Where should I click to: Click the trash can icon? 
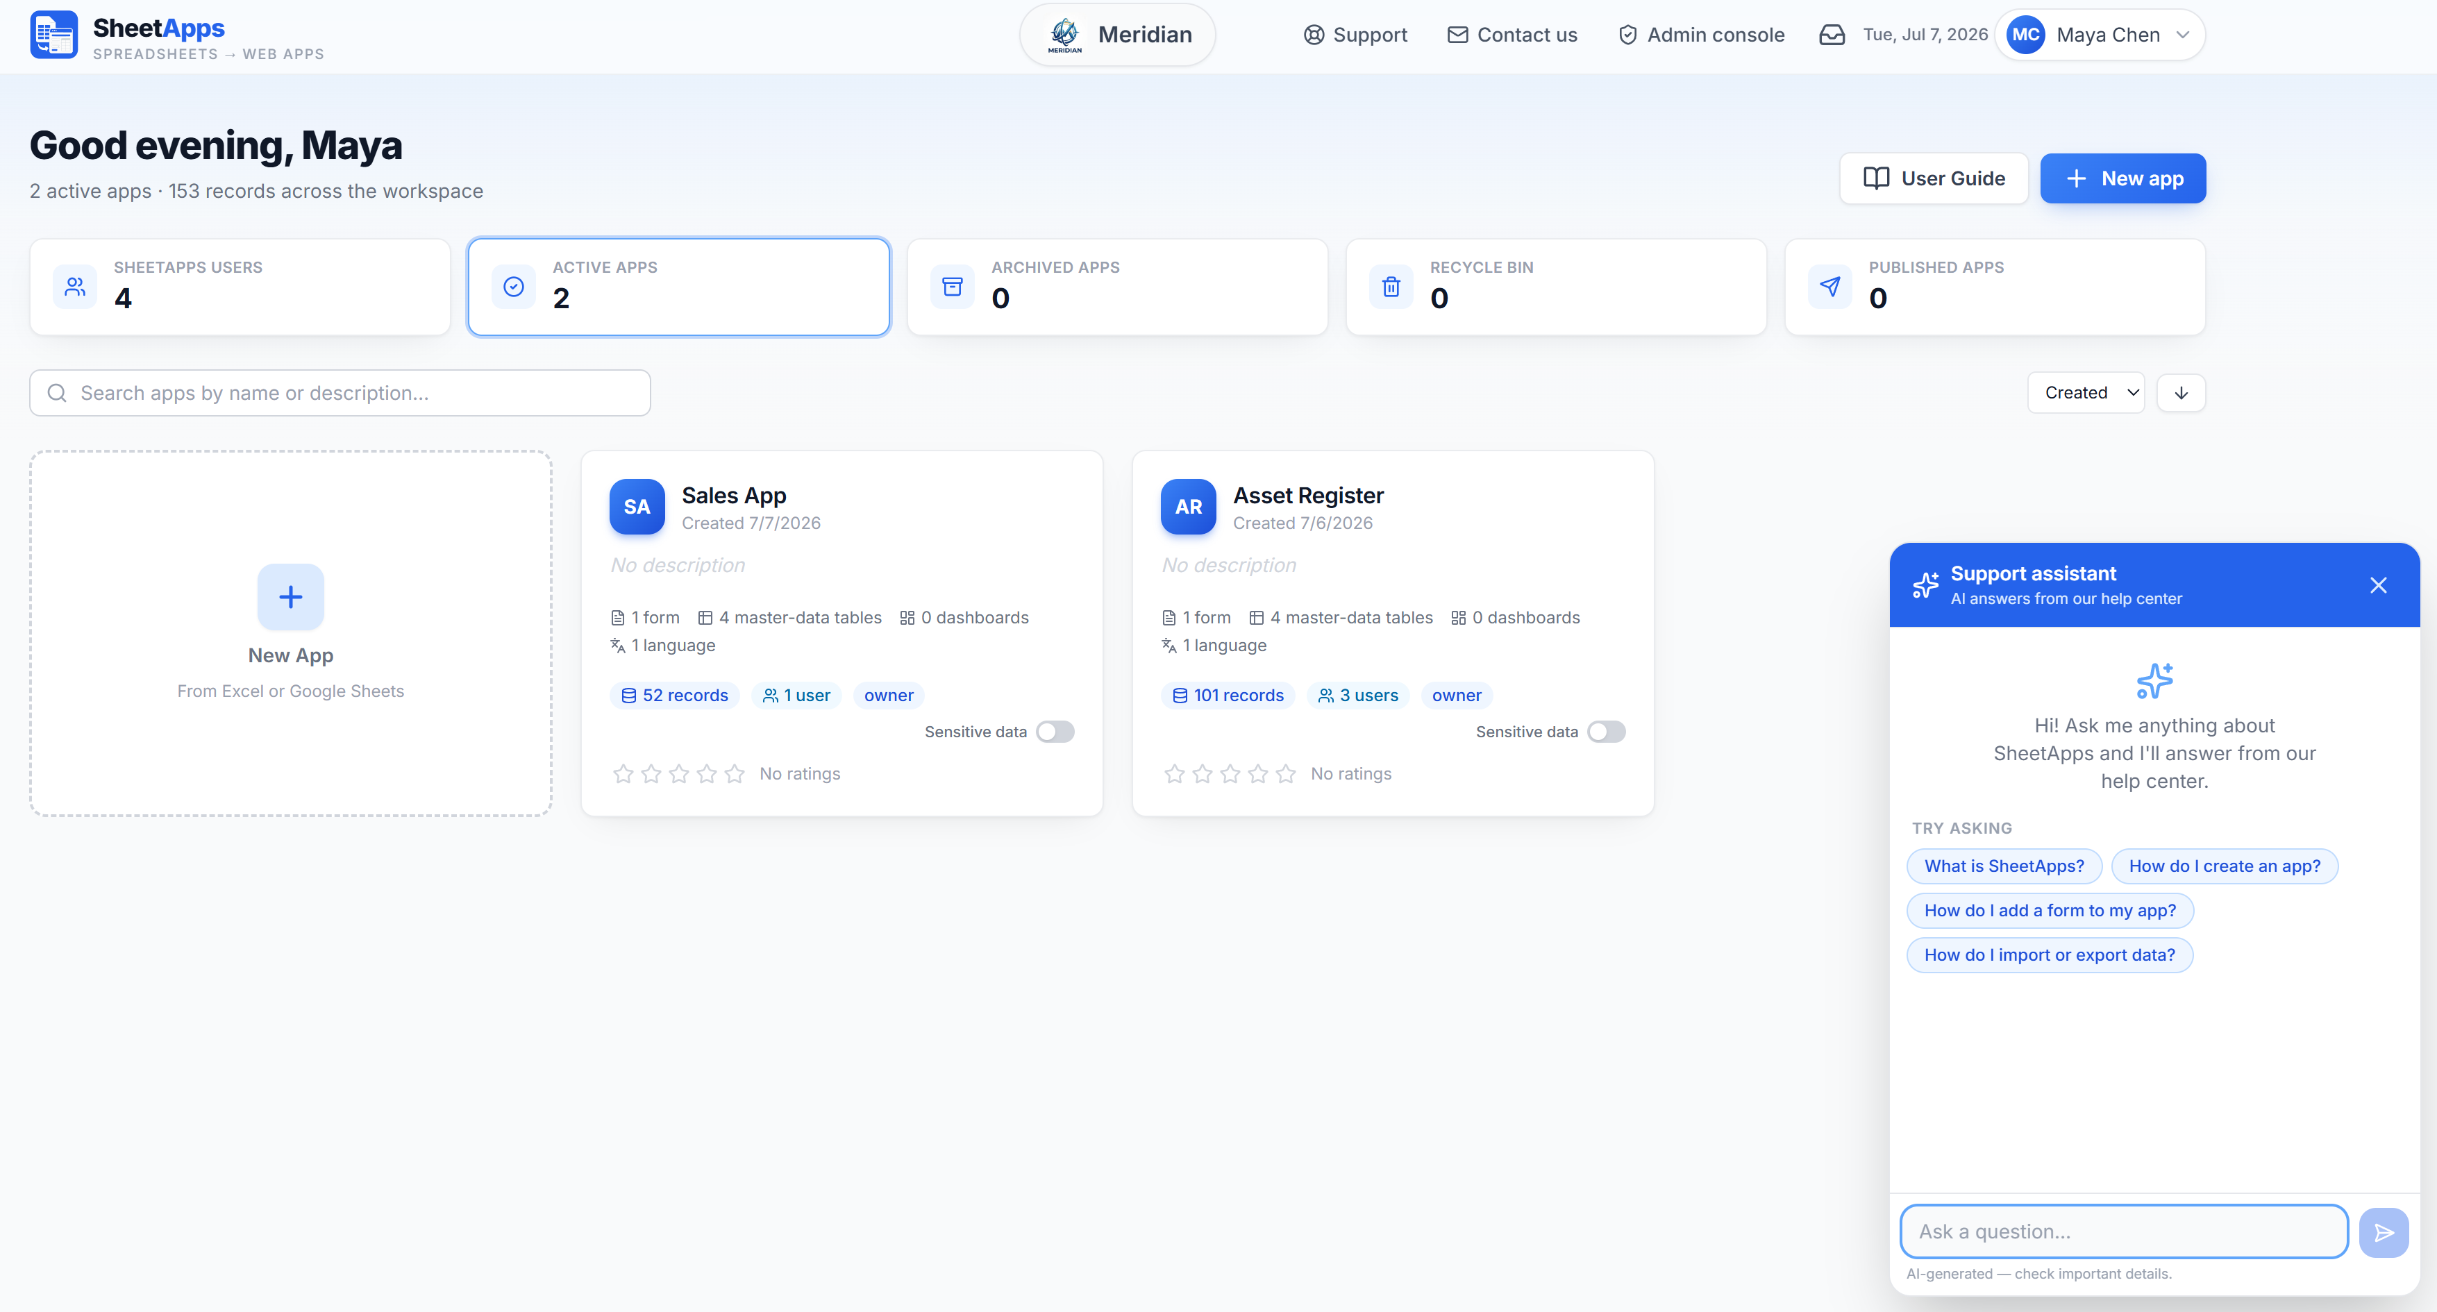[1391, 287]
